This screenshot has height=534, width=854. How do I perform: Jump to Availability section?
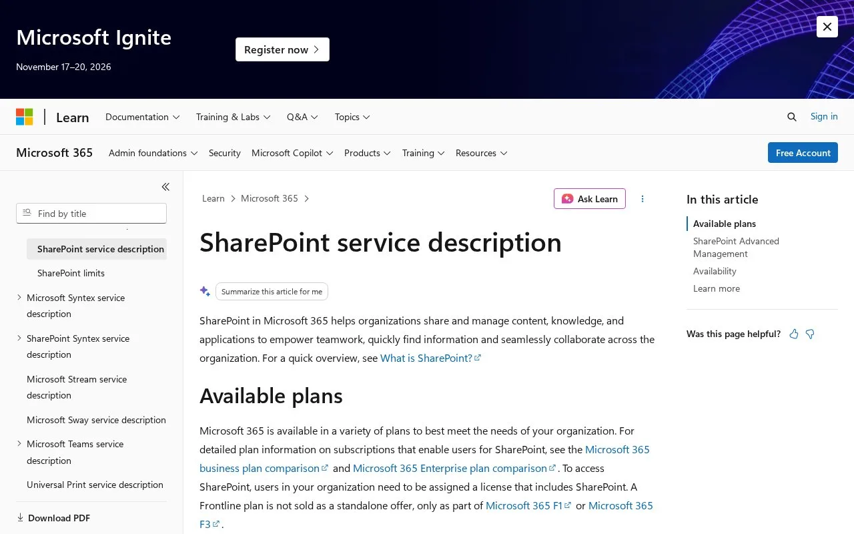(715, 271)
